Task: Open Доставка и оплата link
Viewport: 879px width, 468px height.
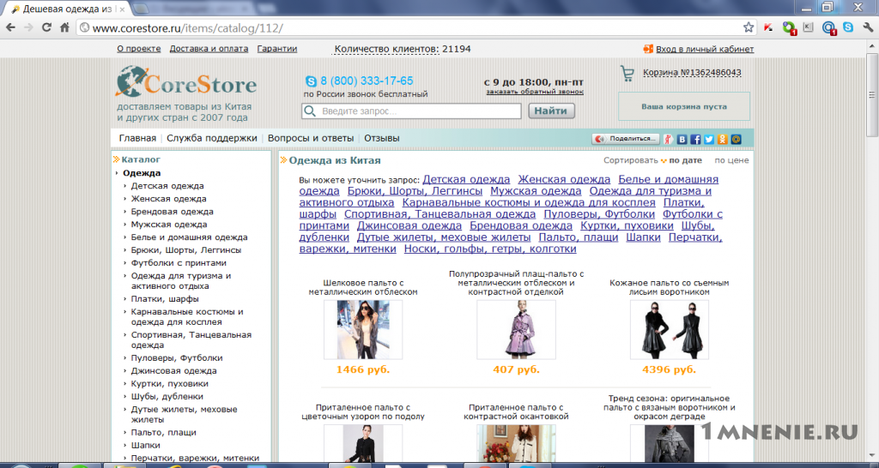Action: click(209, 49)
